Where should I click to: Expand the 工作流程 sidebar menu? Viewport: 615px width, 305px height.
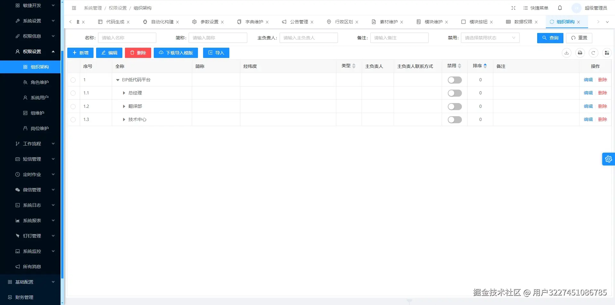(x=30, y=144)
